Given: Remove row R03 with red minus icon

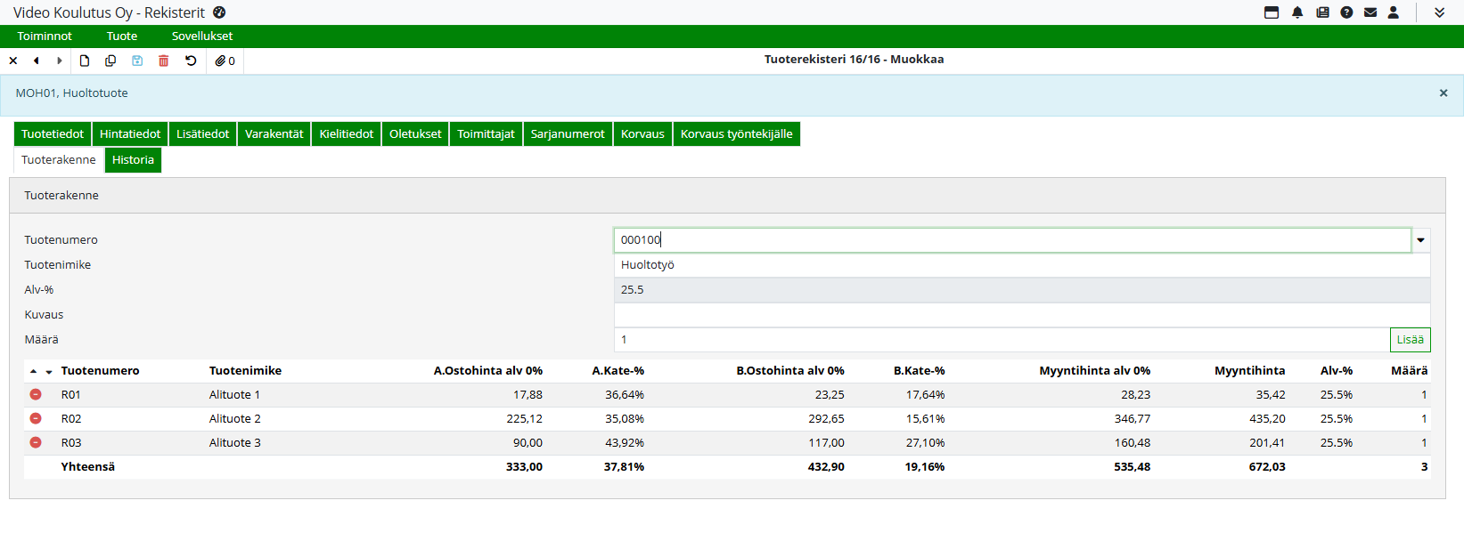Looking at the screenshot, I should [x=36, y=442].
